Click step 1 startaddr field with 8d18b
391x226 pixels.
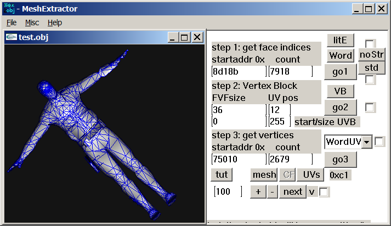(x=239, y=71)
